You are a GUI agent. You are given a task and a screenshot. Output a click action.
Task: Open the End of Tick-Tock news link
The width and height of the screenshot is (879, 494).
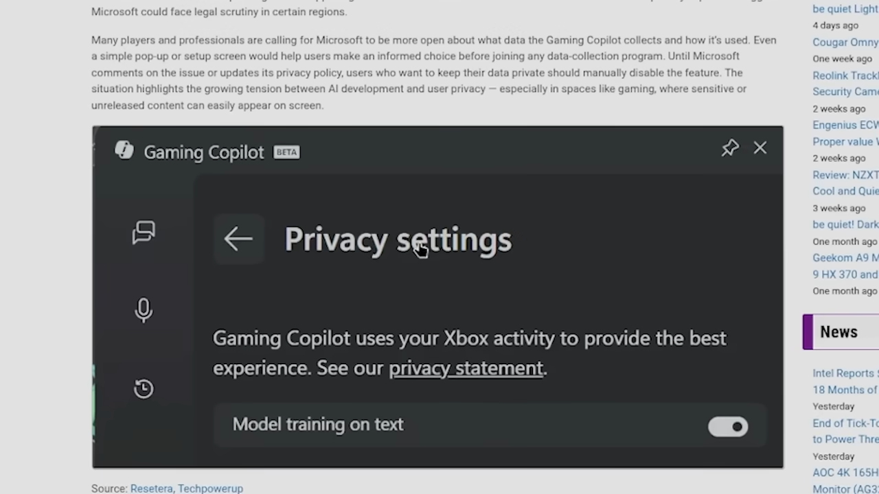(845, 431)
